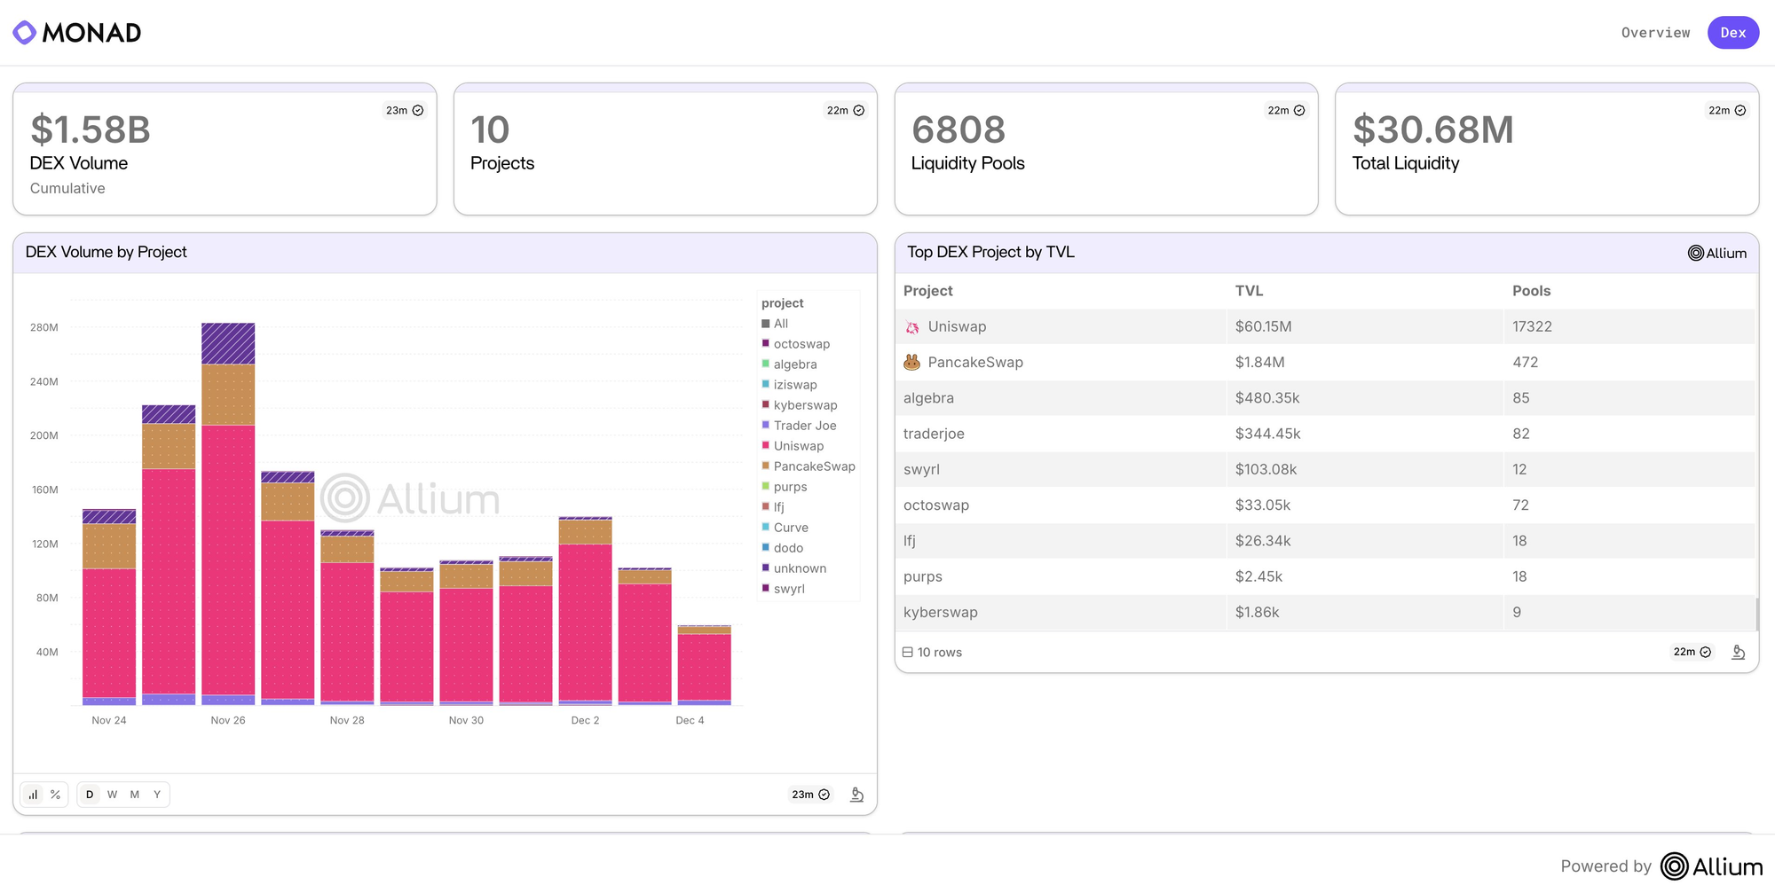Switch chart to bar absolute-value view
This screenshot has width=1775, height=893.
pos(33,795)
